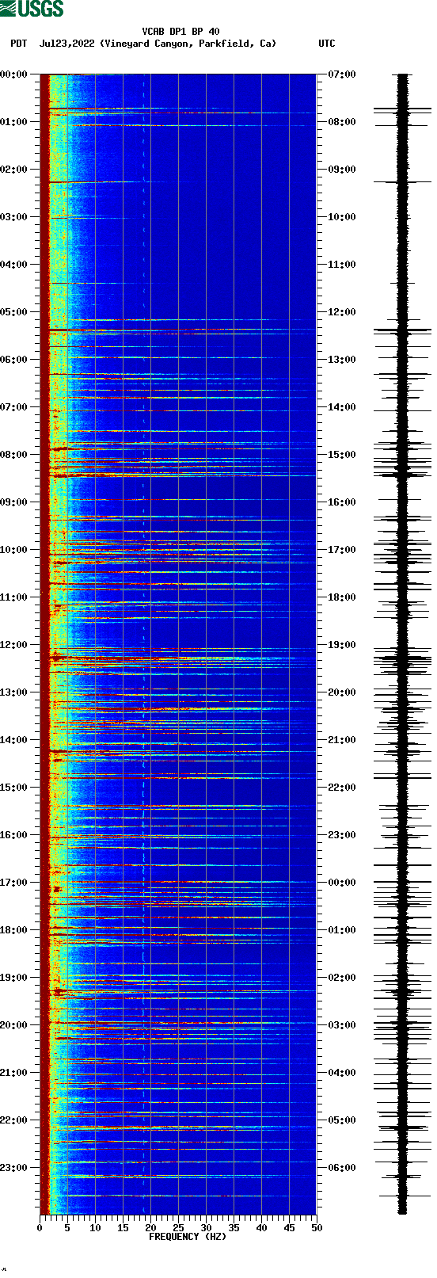The height and width of the screenshot is (1278, 437).
Task: Click the '15' frequency tick label
Action: click(x=123, y=1228)
